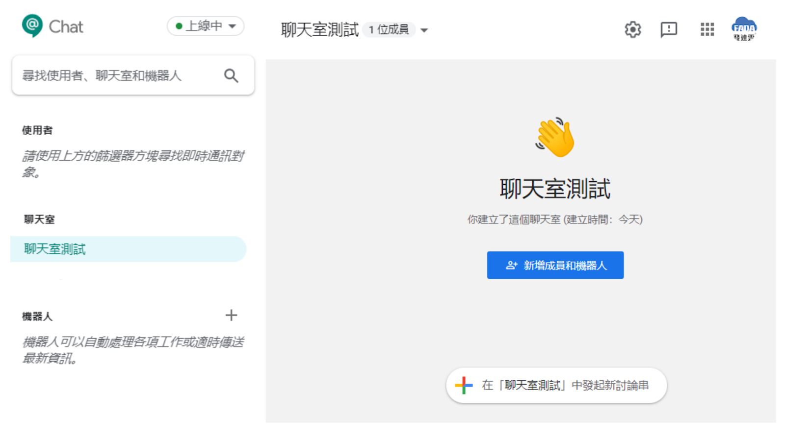The height and width of the screenshot is (441, 785).
Task: Click the 新增成員和機器人 button
Action: click(555, 265)
